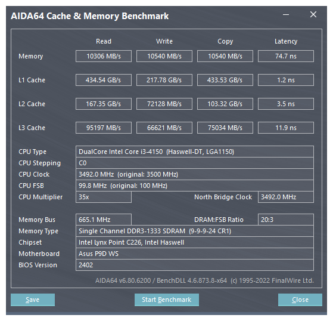Click the L2 Cache Write 72128 MB/s box
Viewport: 333px width, 321px height.
pyautogui.click(x=164, y=104)
